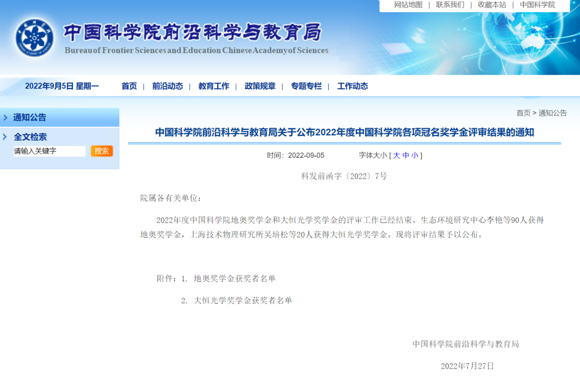Set font size to 大

[x=396, y=155]
